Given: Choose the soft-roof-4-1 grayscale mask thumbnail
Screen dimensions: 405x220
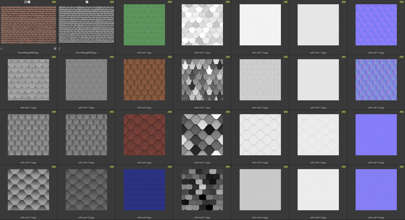Looking at the screenshot, I should pyautogui.click(x=202, y=190).
